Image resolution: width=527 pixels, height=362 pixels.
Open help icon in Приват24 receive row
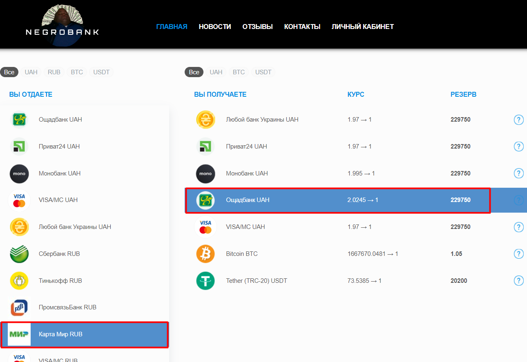tap(518, 147)
